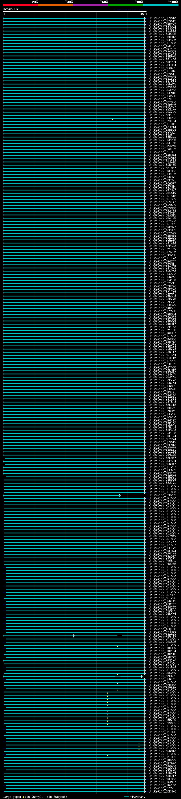Select the UniRef100_A5C4K1 label
The height and width of the screenshot is (799, 181).
point(162,676)
